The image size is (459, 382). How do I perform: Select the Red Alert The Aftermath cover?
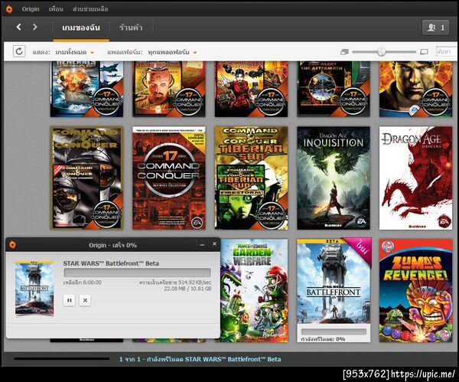[x=334, y=89]
